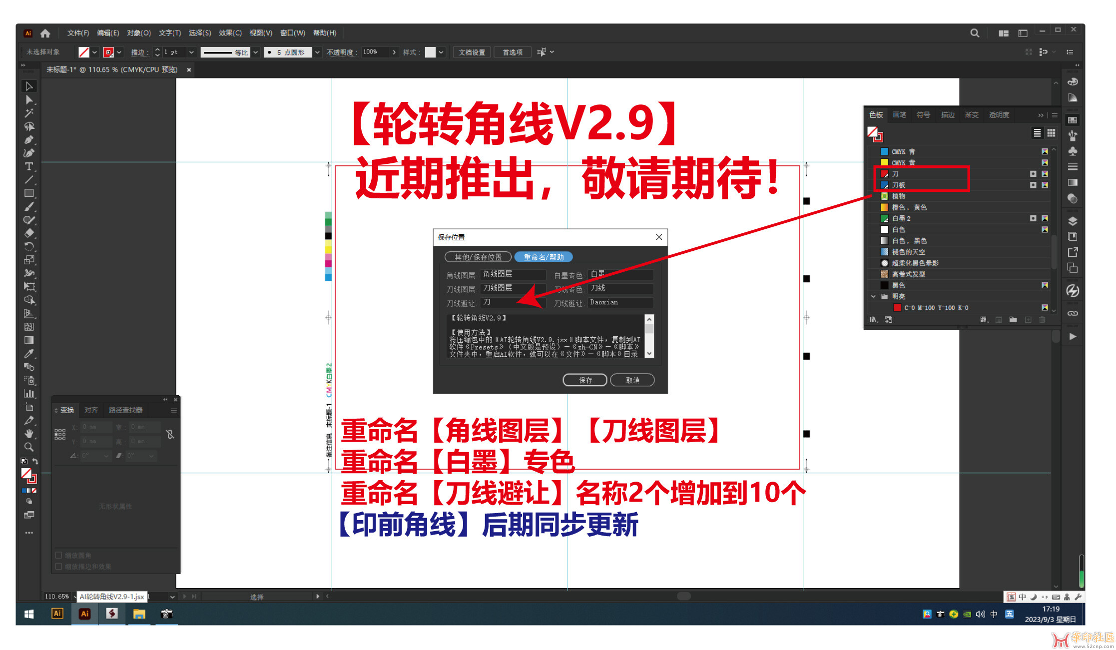Image resolution: width=1116 pixels, height=650 pixels.
Task: Switch swatches to thumbnail grid view
Action: click(1051, 133)
